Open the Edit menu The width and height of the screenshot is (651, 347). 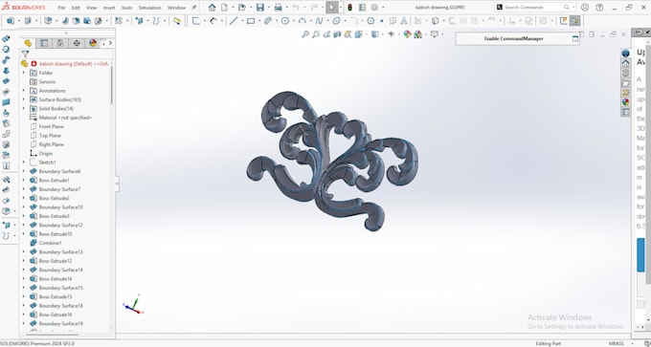coord(76,8)
